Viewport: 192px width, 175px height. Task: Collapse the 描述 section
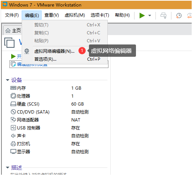click(x=8, y=167)
